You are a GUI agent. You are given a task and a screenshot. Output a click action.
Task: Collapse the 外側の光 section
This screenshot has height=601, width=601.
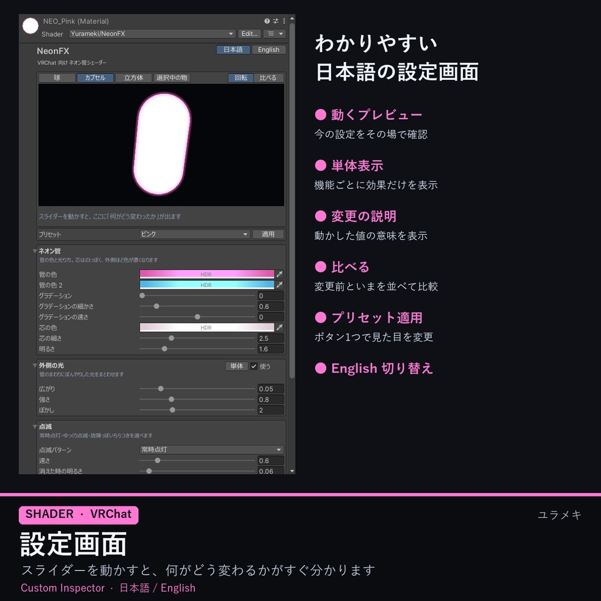pyautogui.click(x=35, y=366)
